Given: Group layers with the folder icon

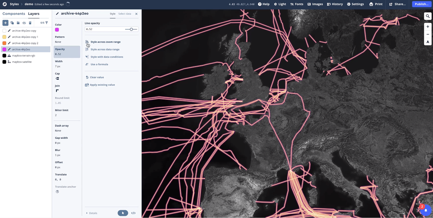Looking at the screenshot, I should pyautogui.click(x=18, y=23).
